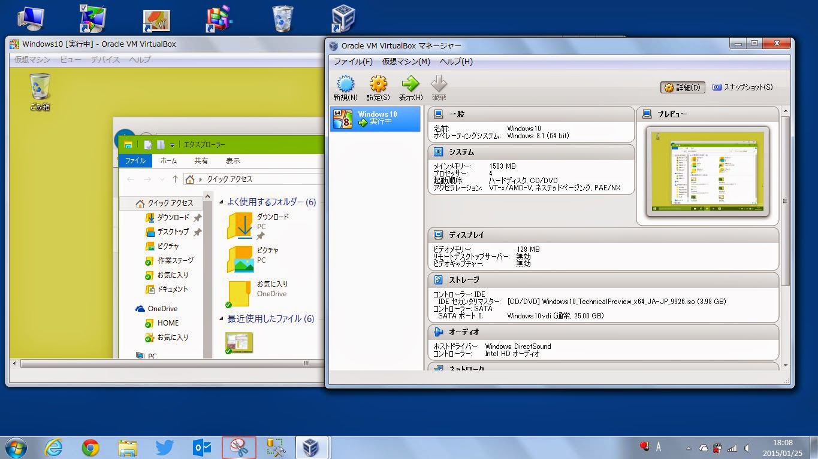Click the Computer desktop icon on host
Image resolution: width=818 pixels, height=459 pixels.
(30, 19)
